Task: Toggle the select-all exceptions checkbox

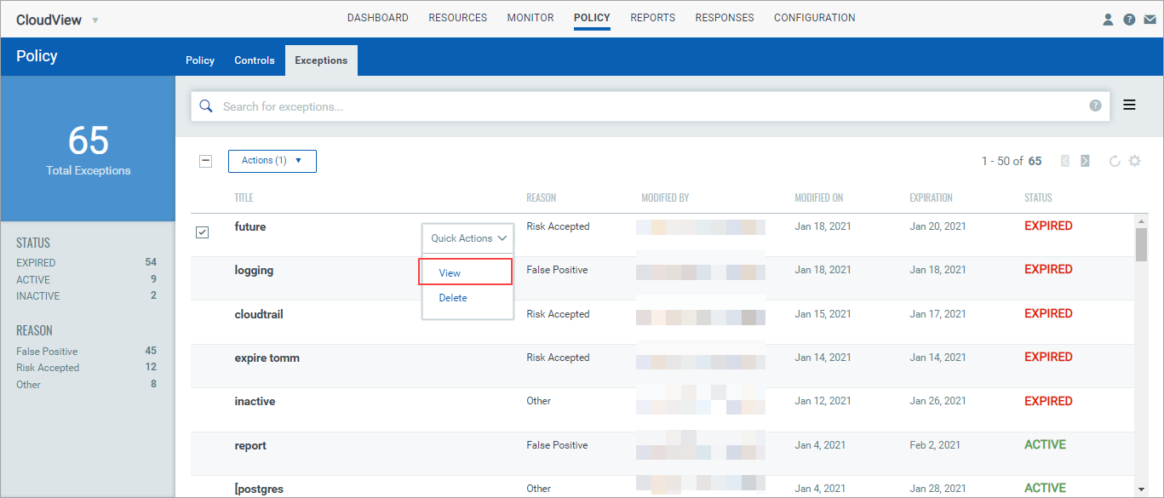Action: (205, 161)
